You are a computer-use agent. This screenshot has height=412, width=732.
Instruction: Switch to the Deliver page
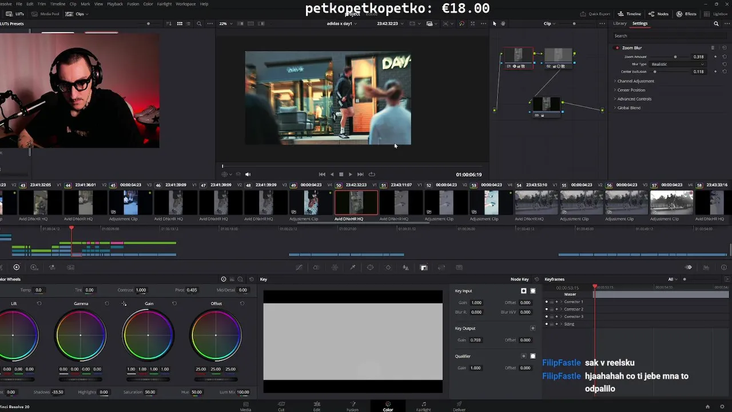(x=459, y=406)
